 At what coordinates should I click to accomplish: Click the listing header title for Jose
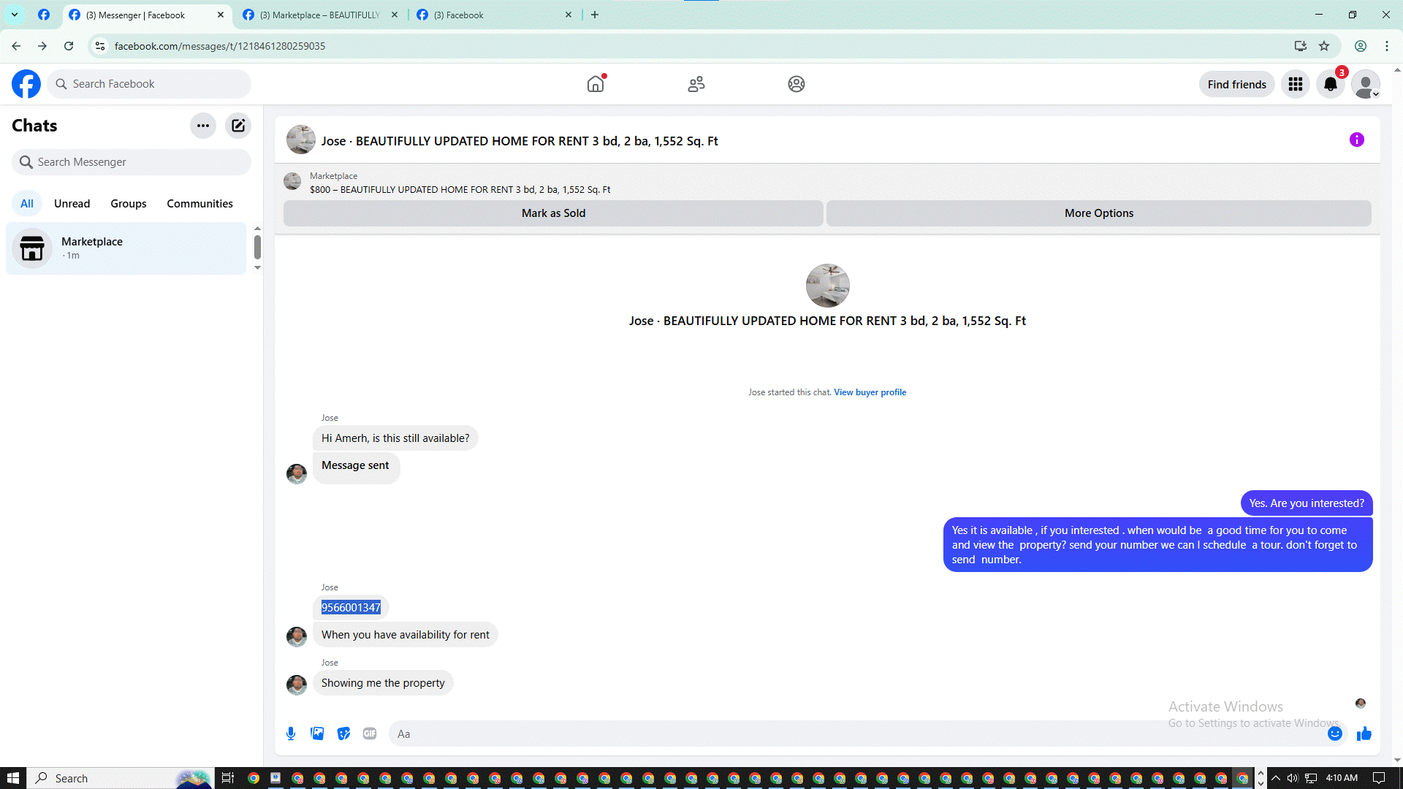point(520,141)
